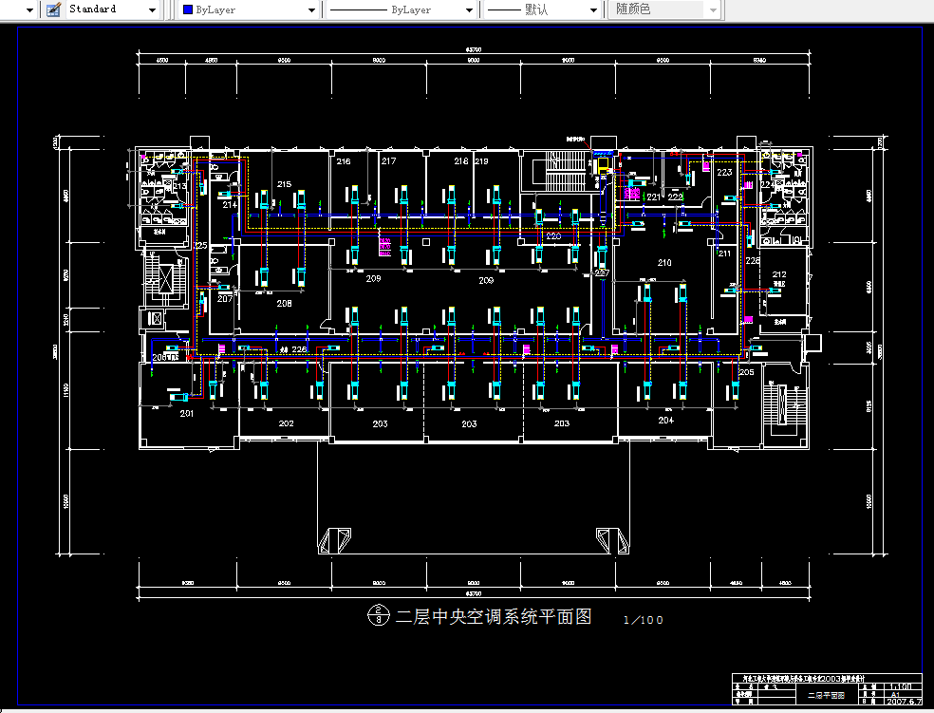Screen dimensions: 934x713
Task: Click room label 217
Action: tap(389, 160)
